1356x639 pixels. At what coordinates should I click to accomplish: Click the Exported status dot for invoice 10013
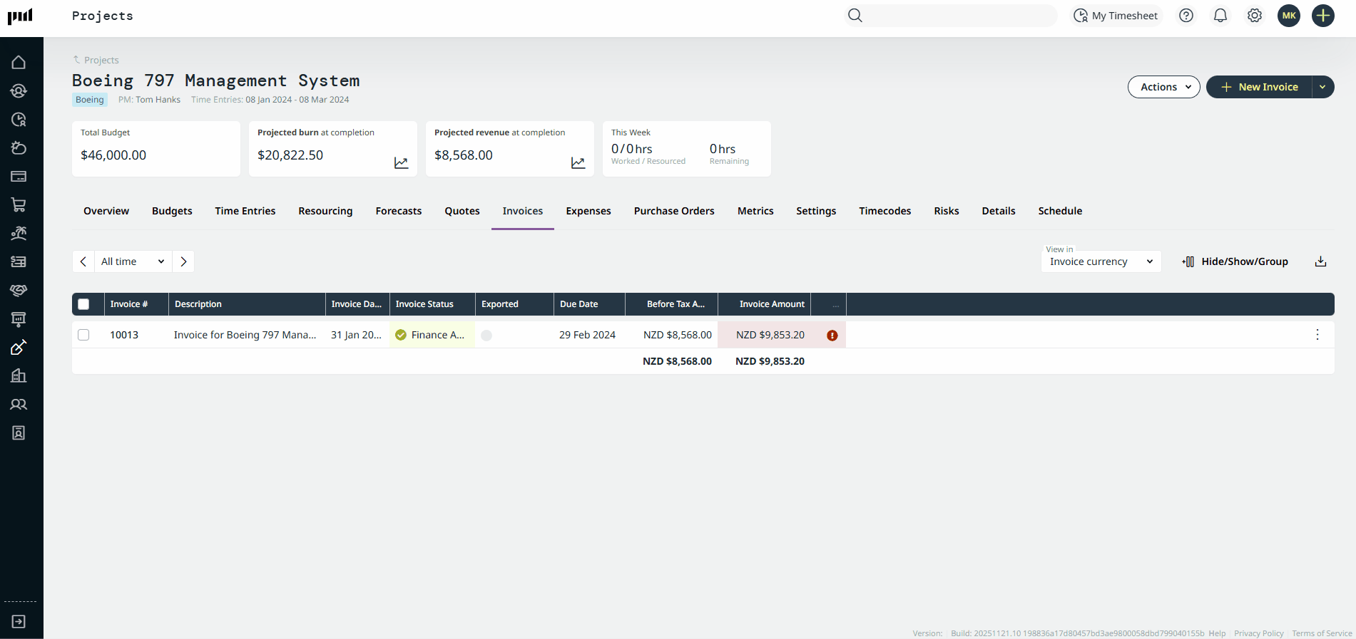coord(486,336)
